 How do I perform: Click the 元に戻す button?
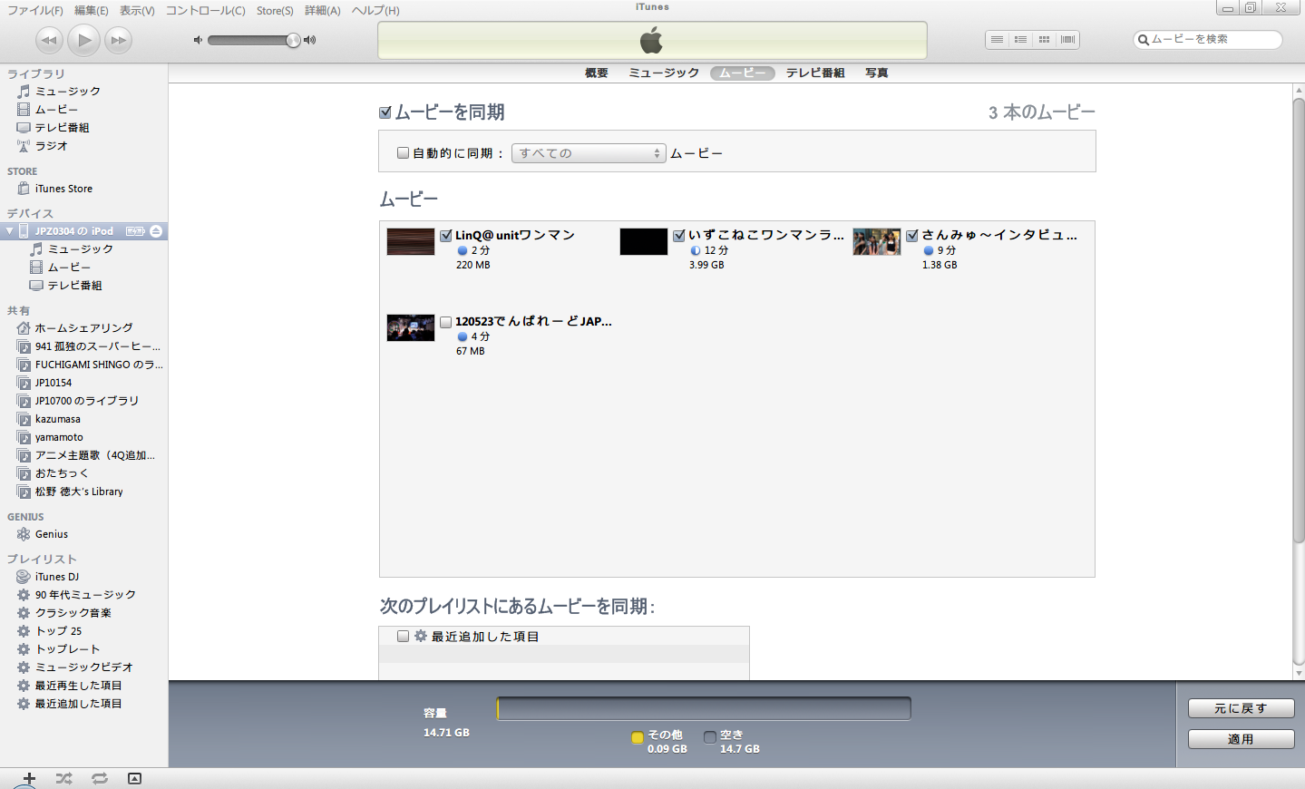[1242, 708]
